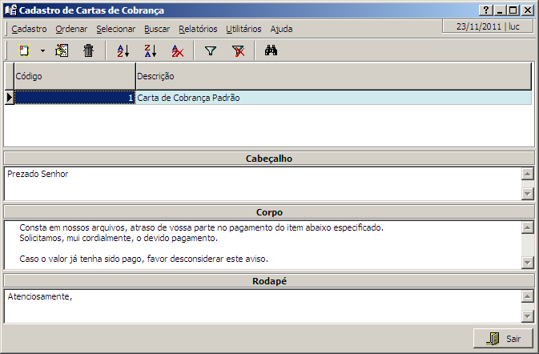Viewport: 539px width, 354px height.
Task: Click the edit record icon
Action: point(62,50)
